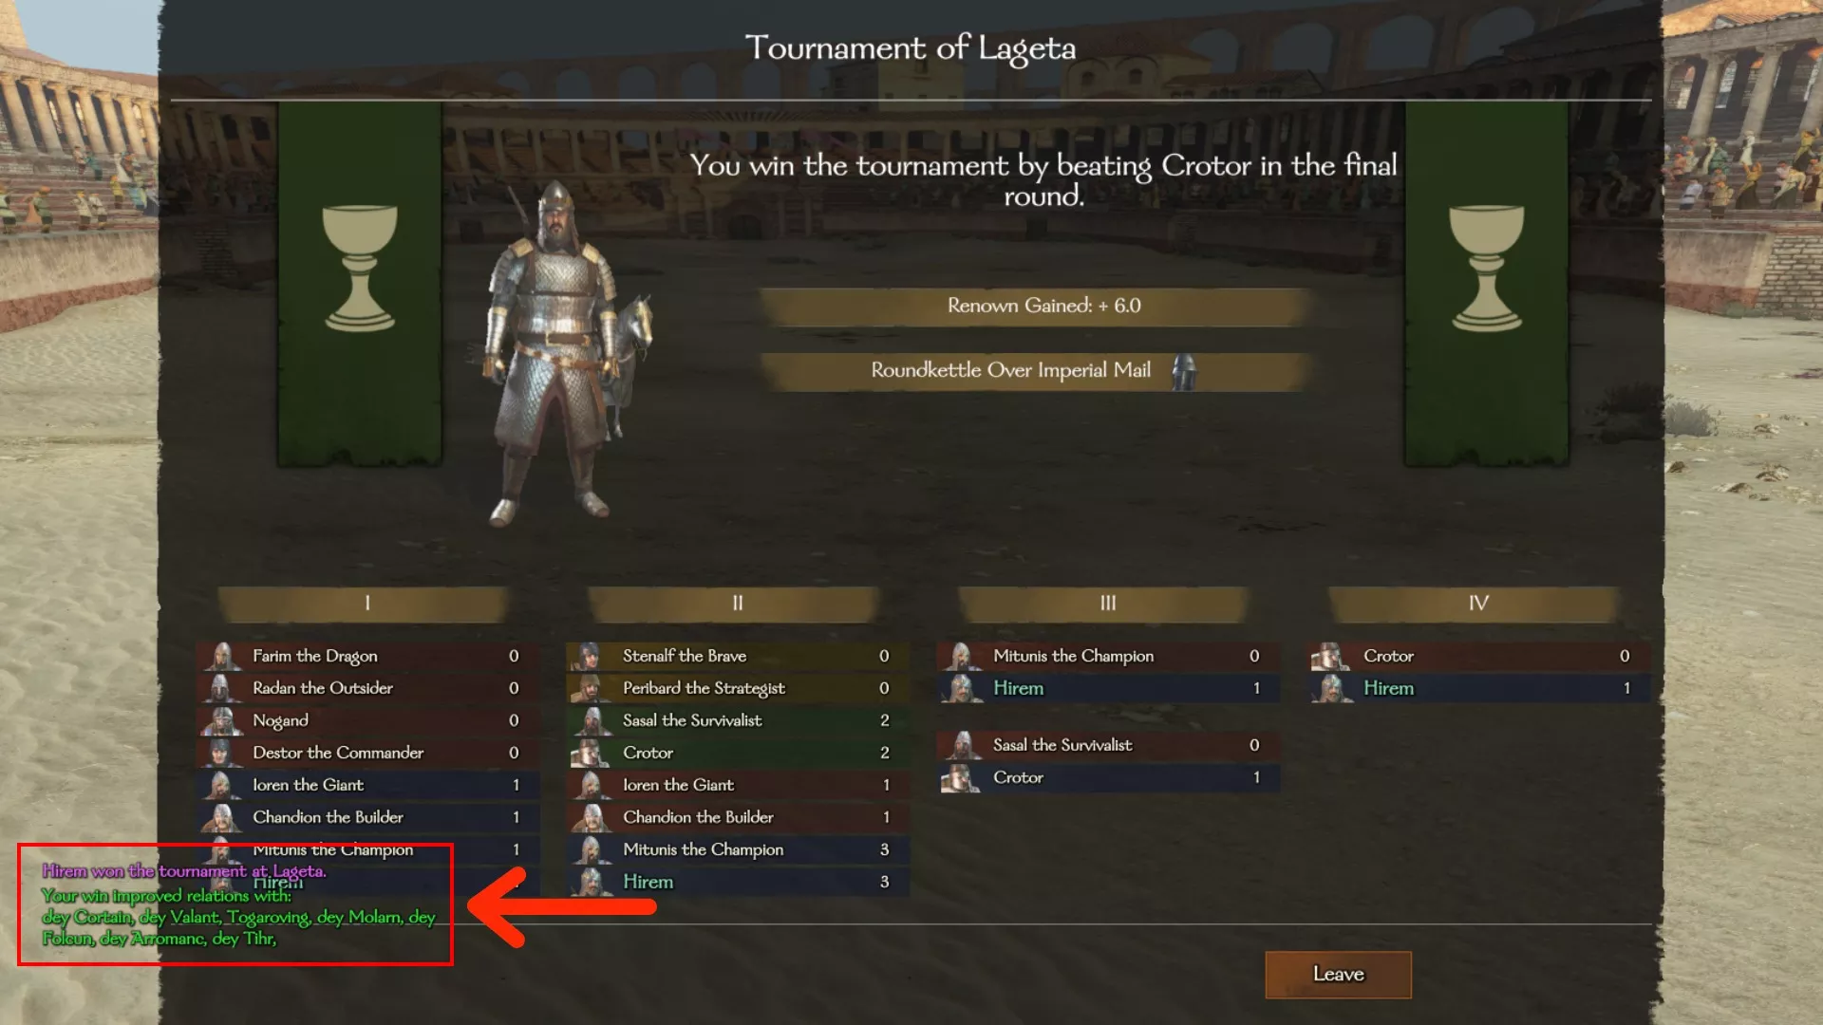The width and height of the screenshot is (1823, 1025).
Task: Click the improved relations notification message
Action: 237,917
